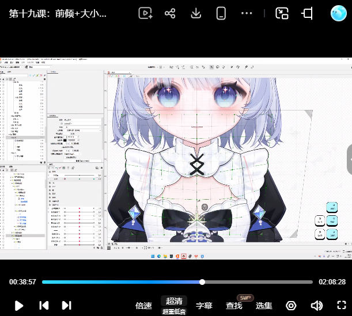Click the red WPS icon in video taskbar
This screenshot has width=352, height=316.
tap(196, 256)
